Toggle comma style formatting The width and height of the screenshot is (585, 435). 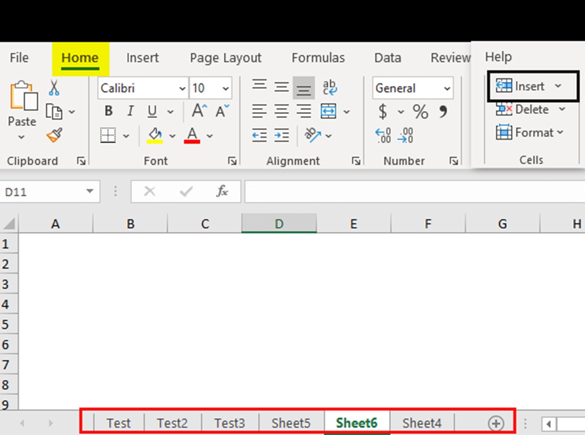click(443, 111)
